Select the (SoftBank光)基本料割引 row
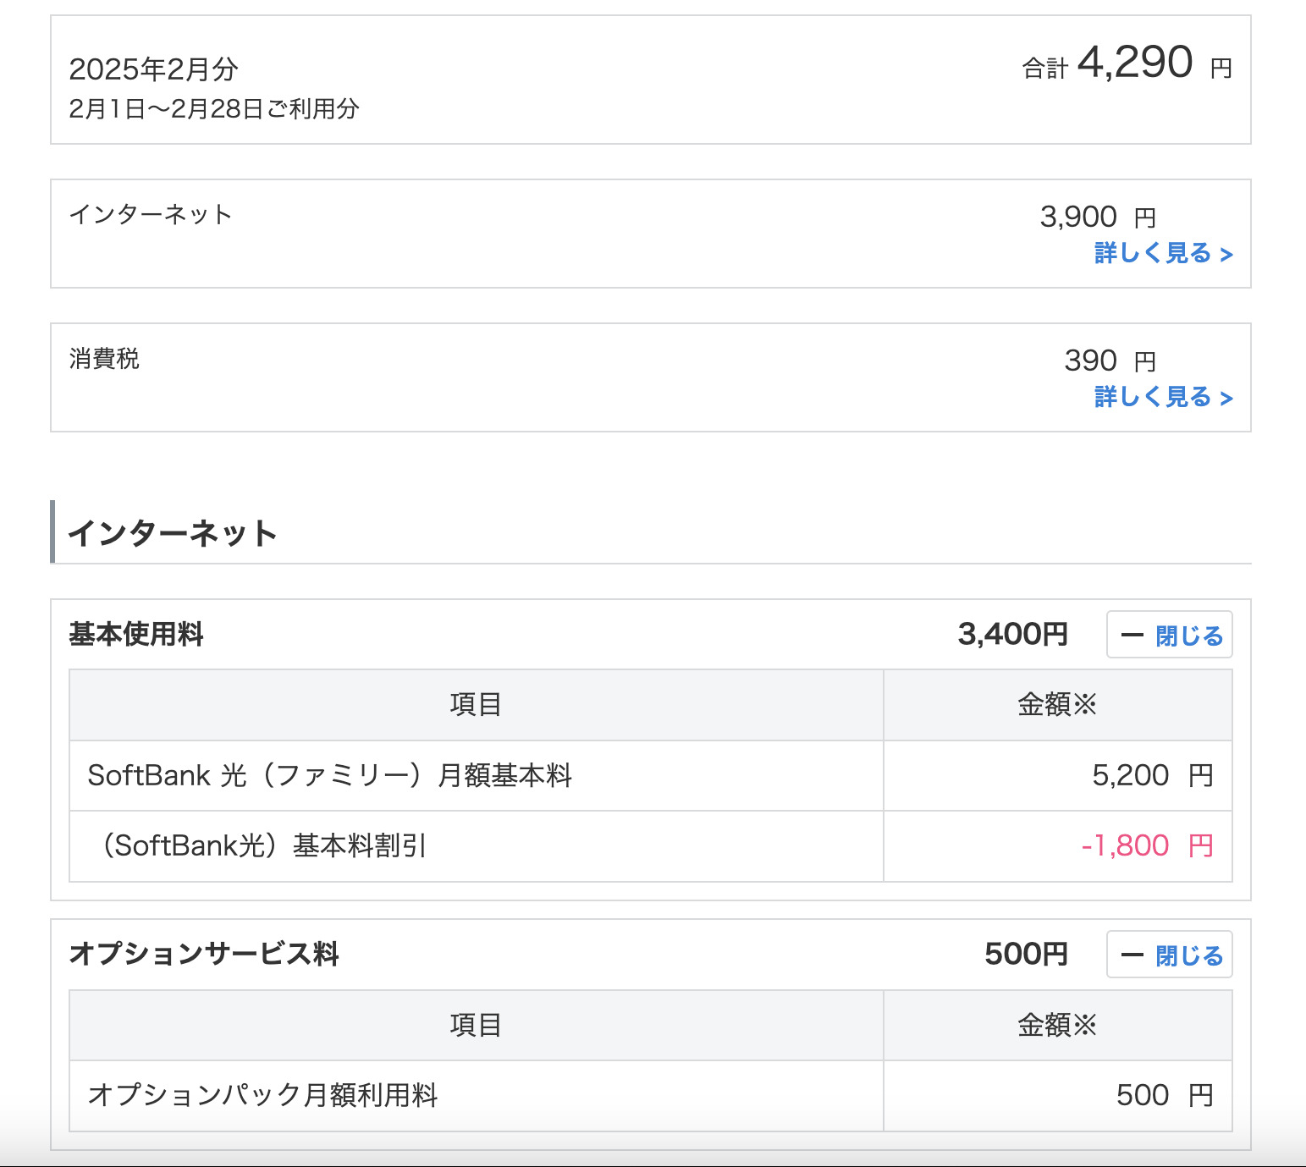The height and width of the screenshot is (1167, 1306). [262, 845]
